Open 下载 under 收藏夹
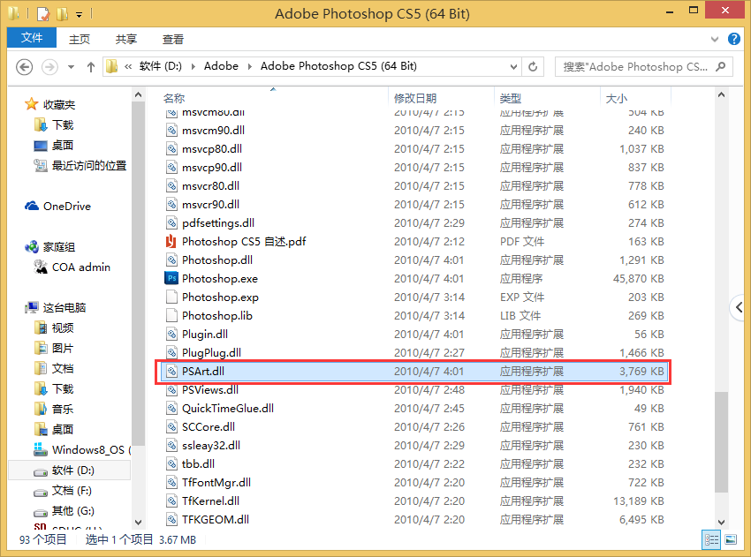The height and width of the screenshot is (557, 751). (63, 124)
